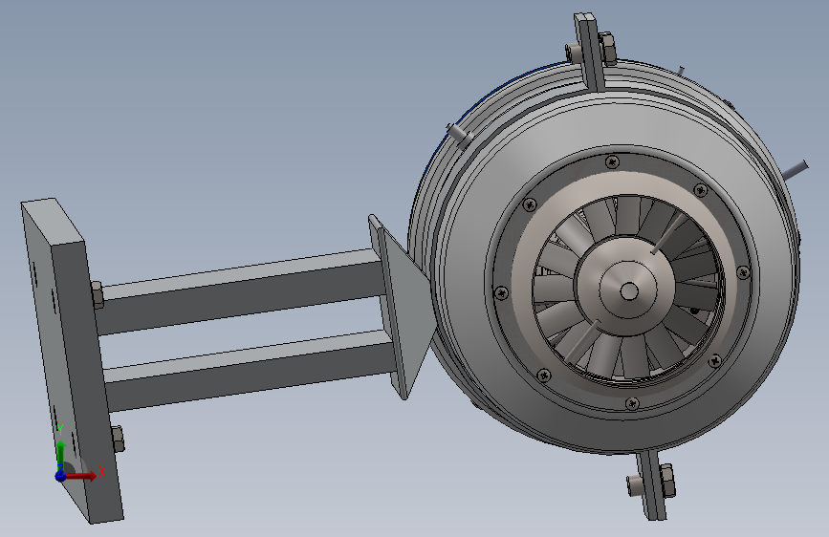This screenshot has height=537, width=829.
Task: Select the turbine center hub cone
Action: pos(628,290)
